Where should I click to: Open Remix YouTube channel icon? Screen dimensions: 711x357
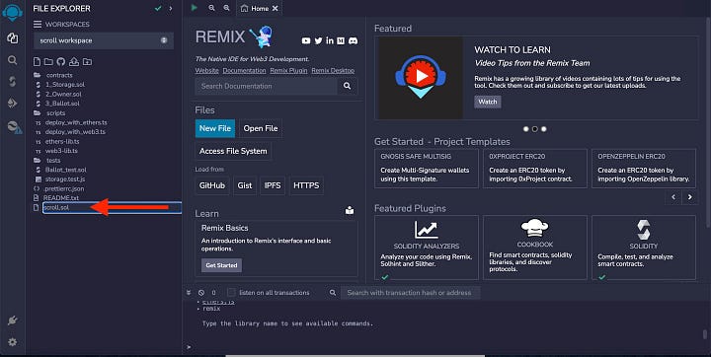point(306,40)
